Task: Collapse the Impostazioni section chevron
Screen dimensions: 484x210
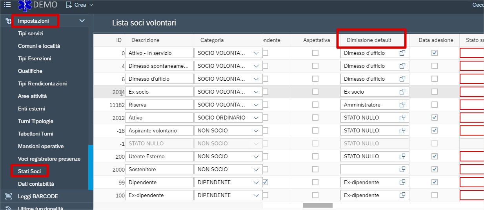Action: [82, 21]
